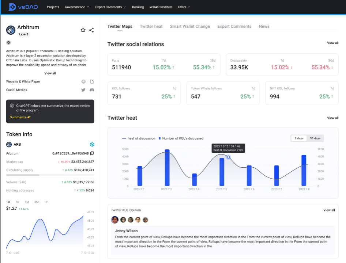Viewport: 346px width, 263px height.
Task: Open the white paper document icon
Action: [x=92, y=81]
